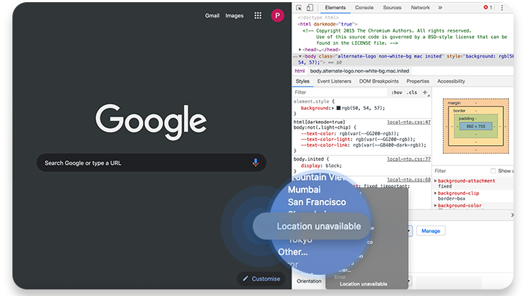
Task: Click the display: block; declaration
Action: 321,166
